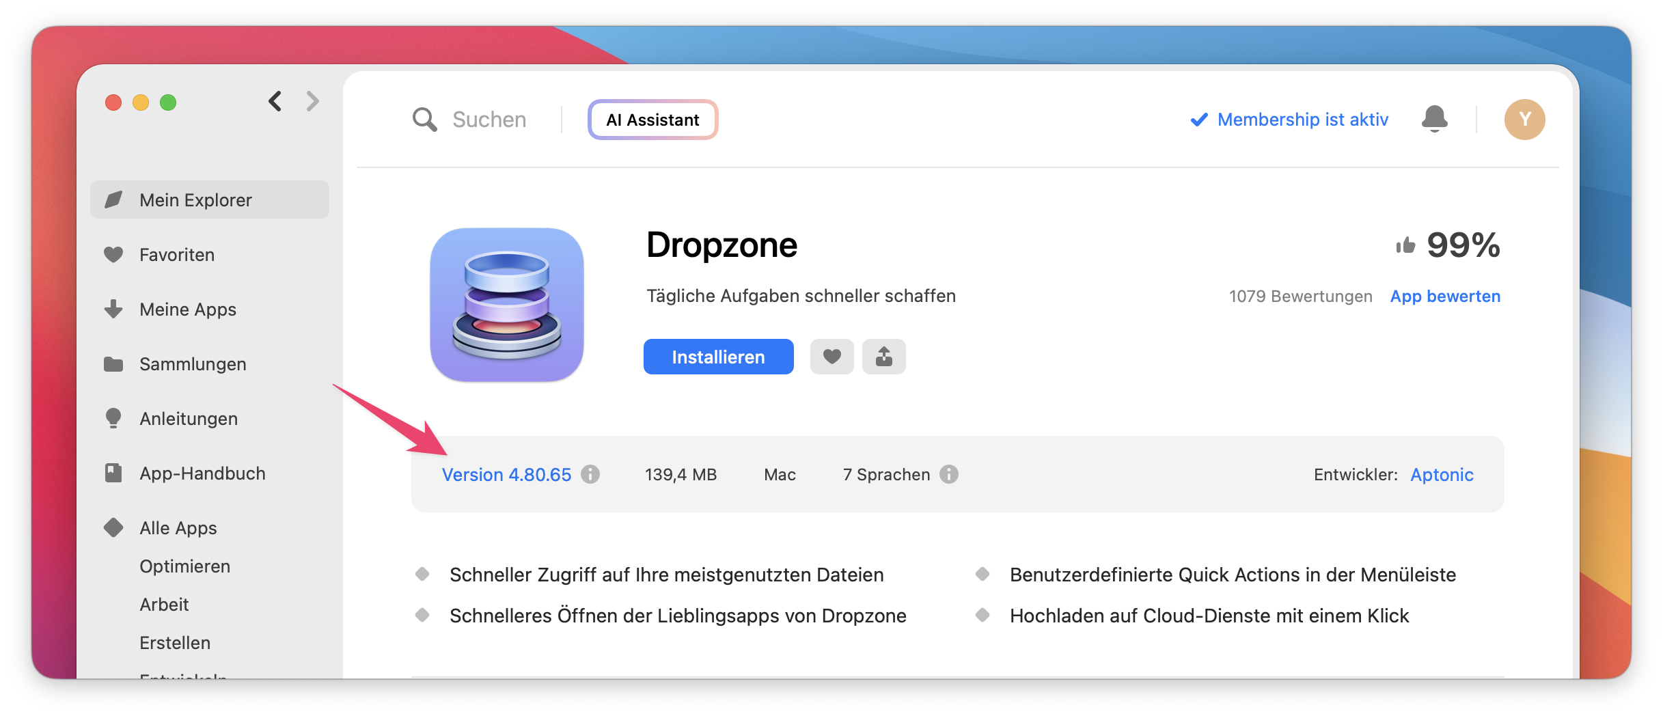Click the Sammlungen folder icon

[x=113, y=363]
